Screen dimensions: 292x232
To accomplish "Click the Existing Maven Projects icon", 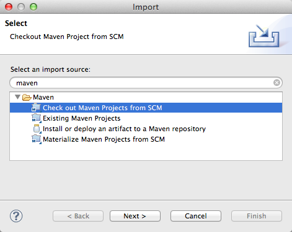I will coord(37,118).
